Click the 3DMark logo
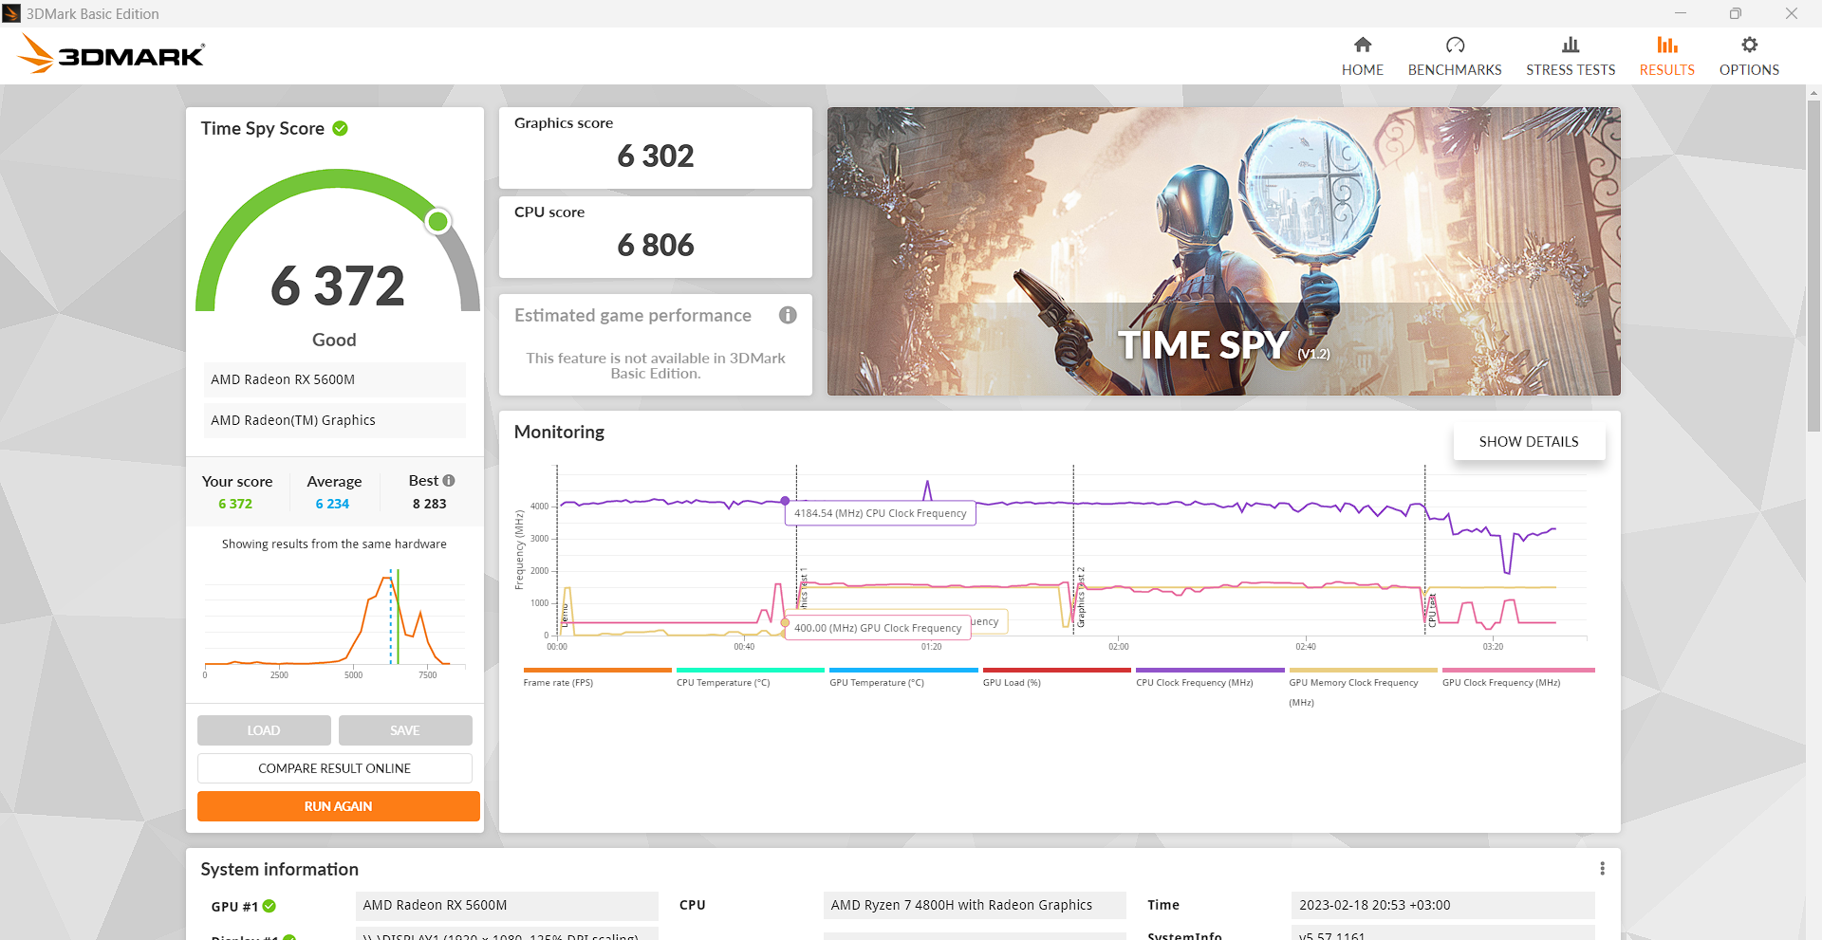Image resolution: width=1822 pixels, height=940 pixels. tap(111, 54)
